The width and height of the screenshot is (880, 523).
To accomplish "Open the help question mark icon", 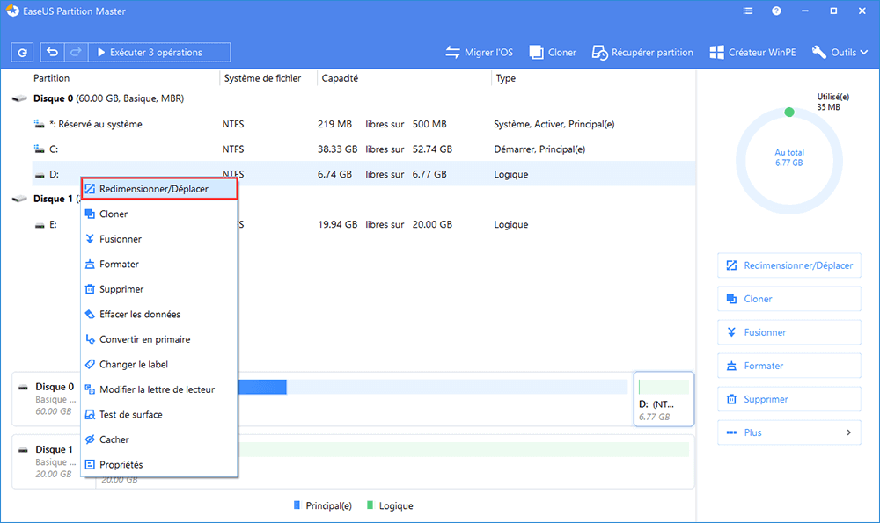I will tap(776, 11).
